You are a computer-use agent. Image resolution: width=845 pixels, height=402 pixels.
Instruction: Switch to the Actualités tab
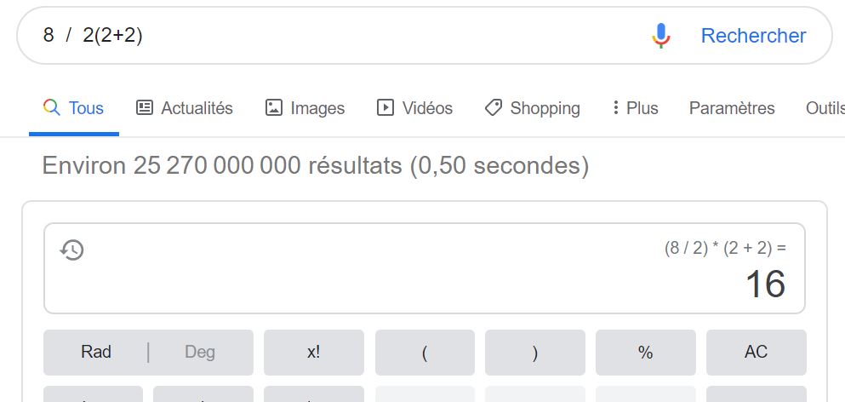point(185,108)
